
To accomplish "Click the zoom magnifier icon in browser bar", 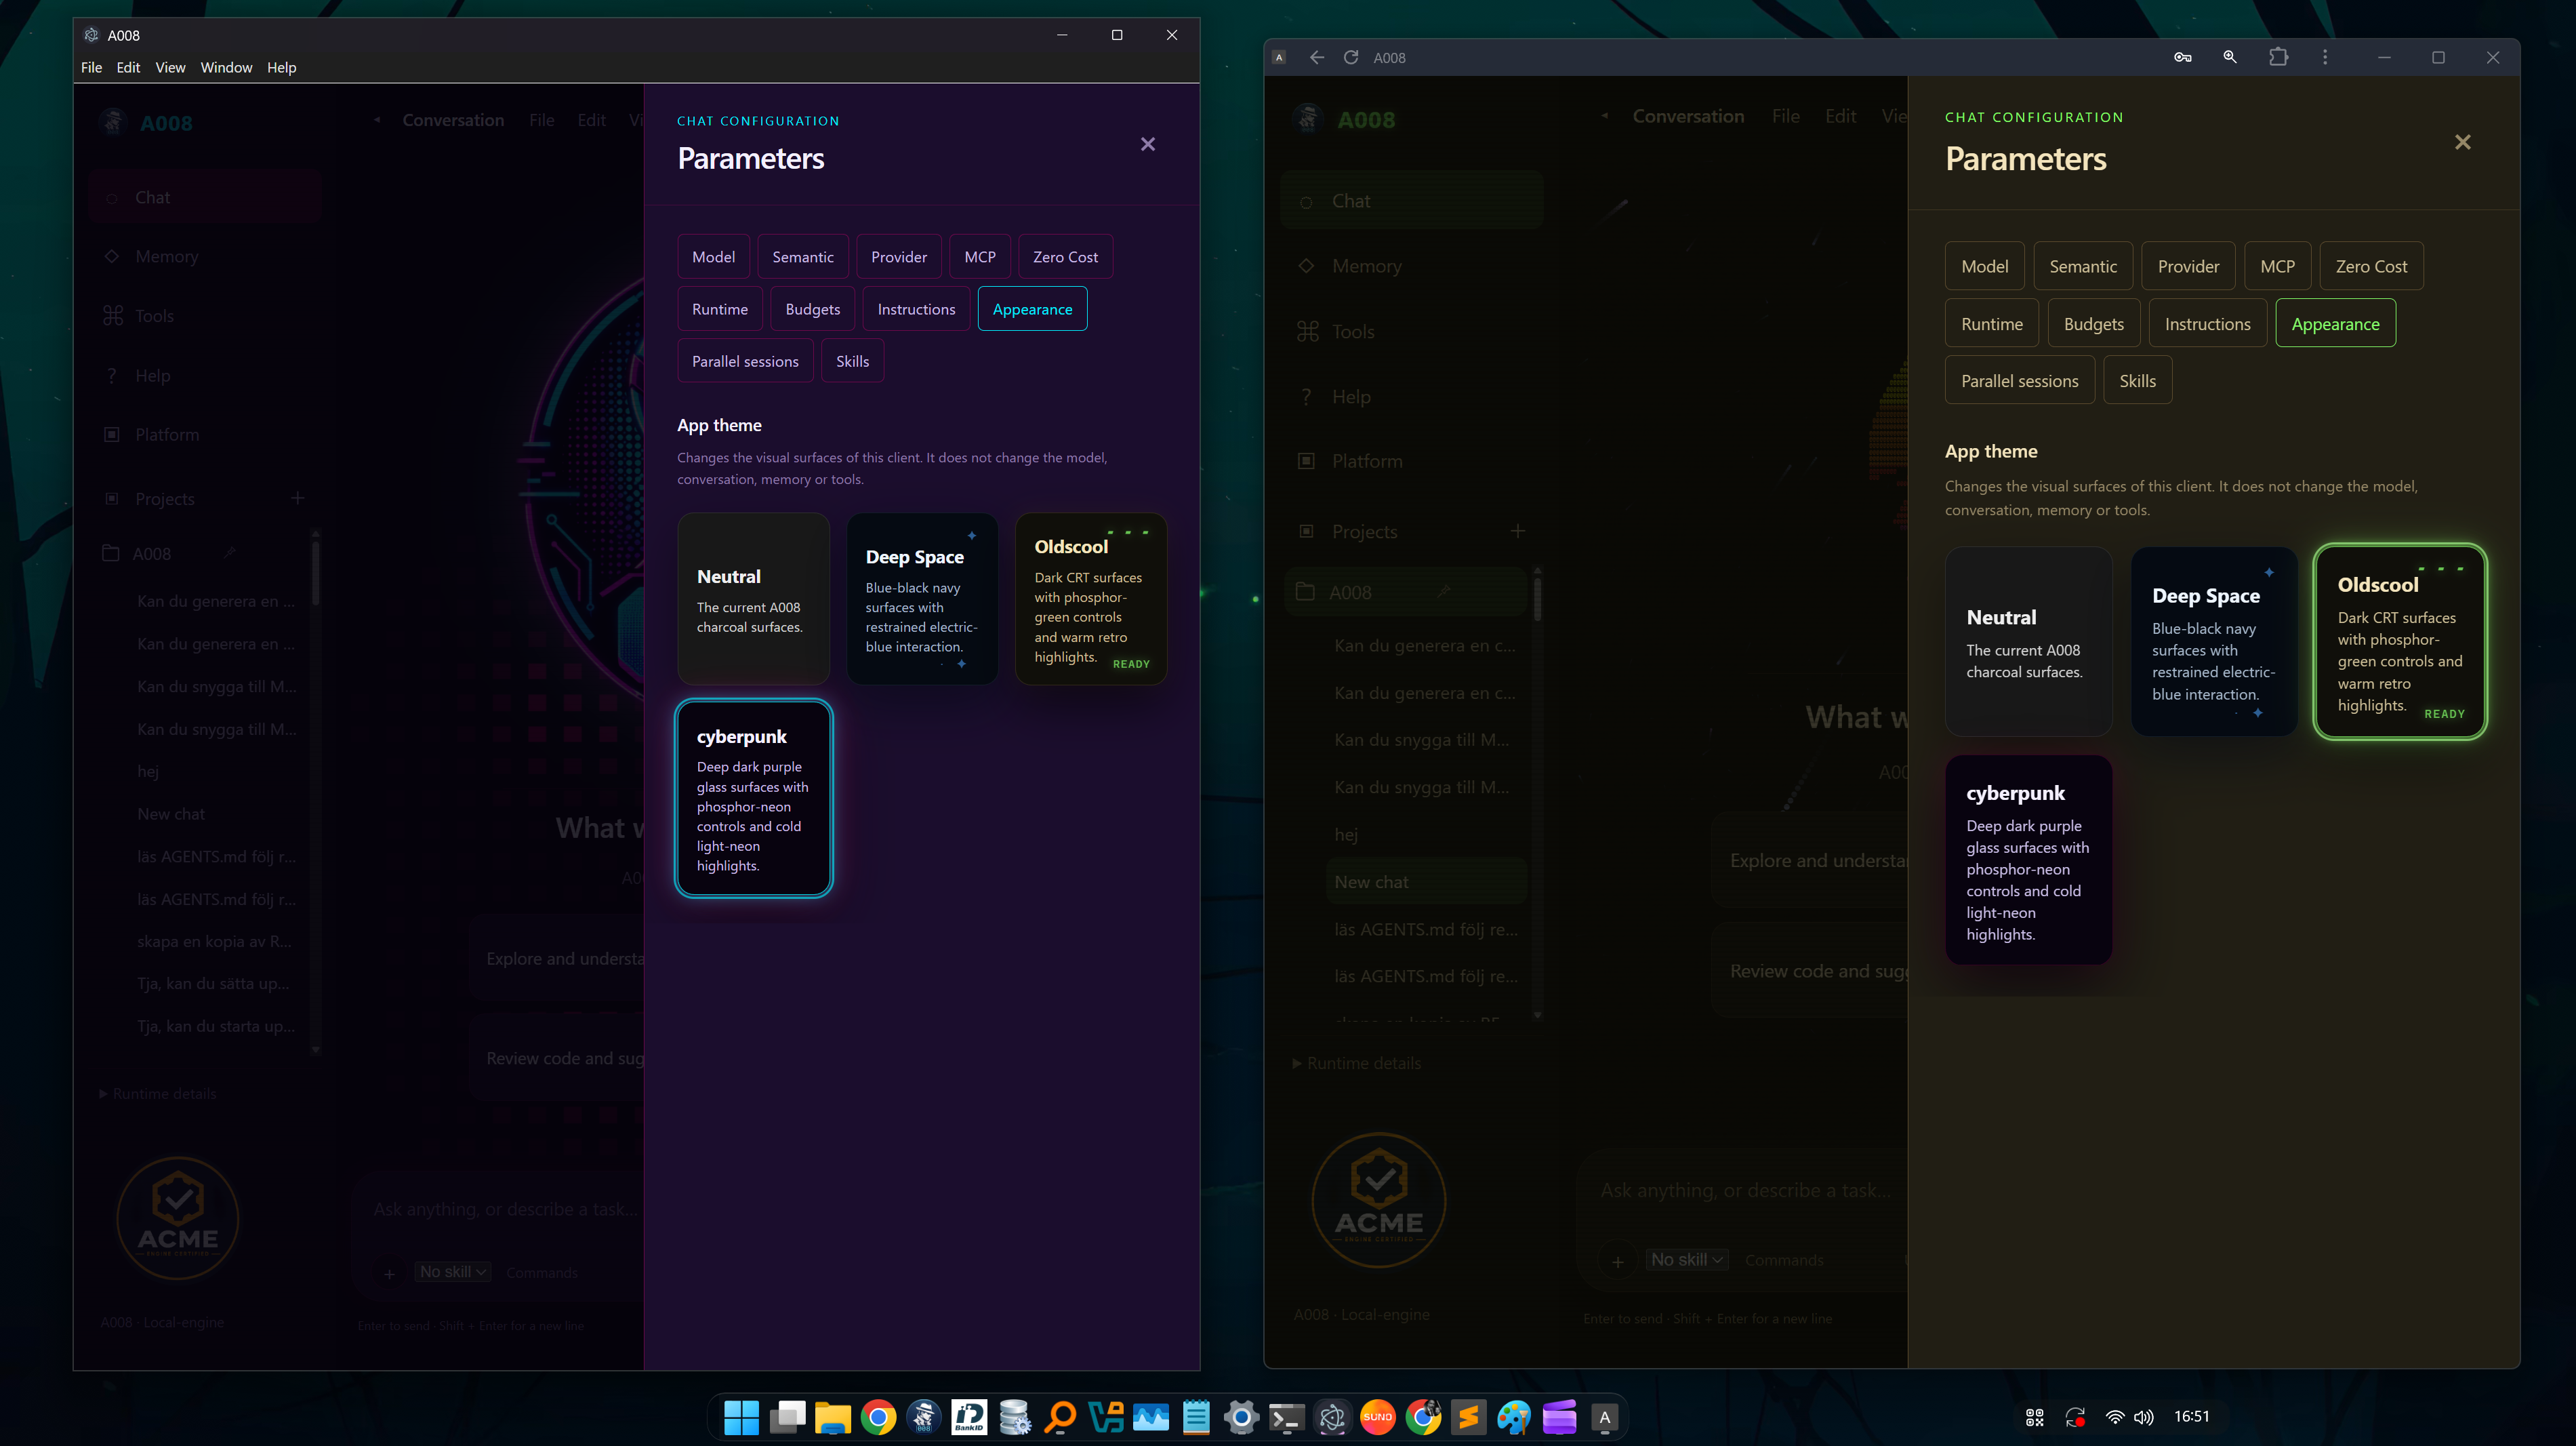I will click(x=2230, y=57).
